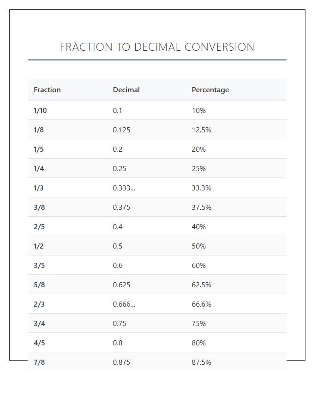Select the 5/8 fraction cell
Viewport: 323px width, 415px height.
coord(39,285)
